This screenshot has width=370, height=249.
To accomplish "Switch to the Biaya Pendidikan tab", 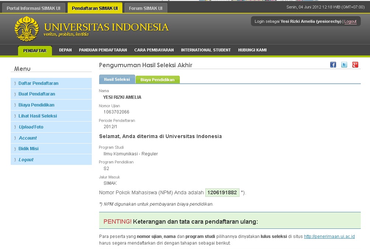I will [x=158, y=80].
